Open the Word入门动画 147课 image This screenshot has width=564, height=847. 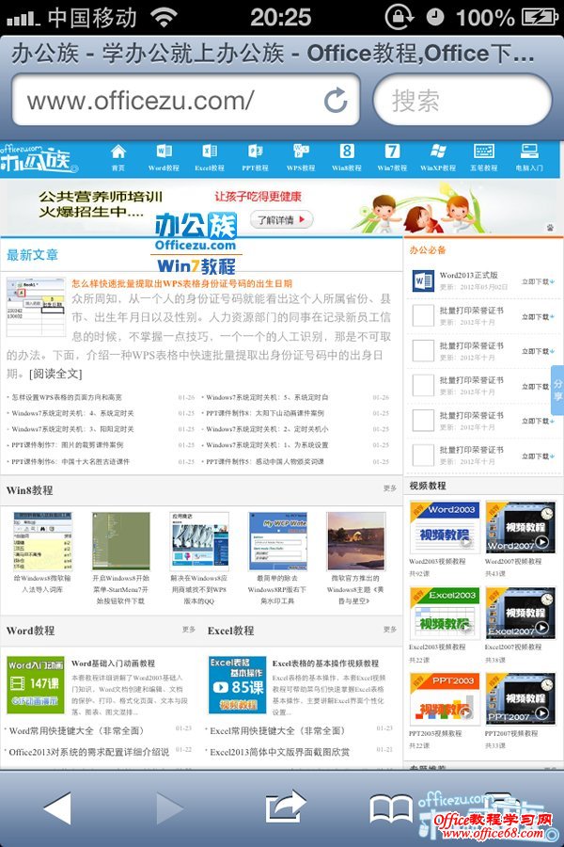tap(36, 684)
